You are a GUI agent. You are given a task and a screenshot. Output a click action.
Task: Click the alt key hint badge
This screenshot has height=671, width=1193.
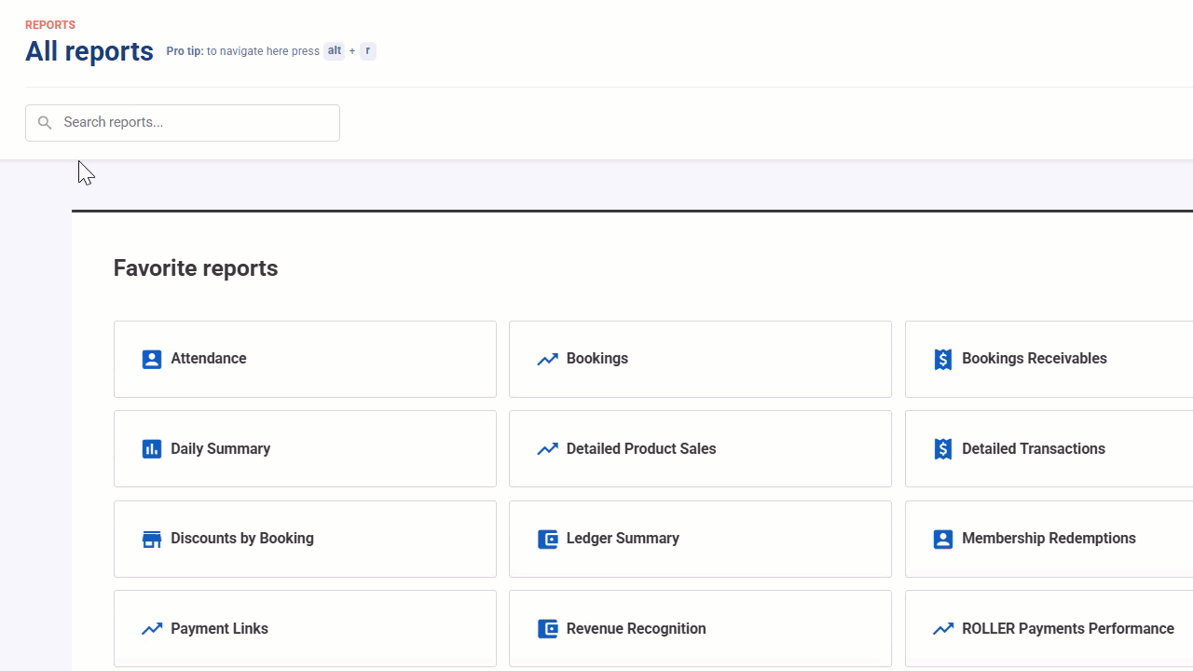[x=335, y=51]
